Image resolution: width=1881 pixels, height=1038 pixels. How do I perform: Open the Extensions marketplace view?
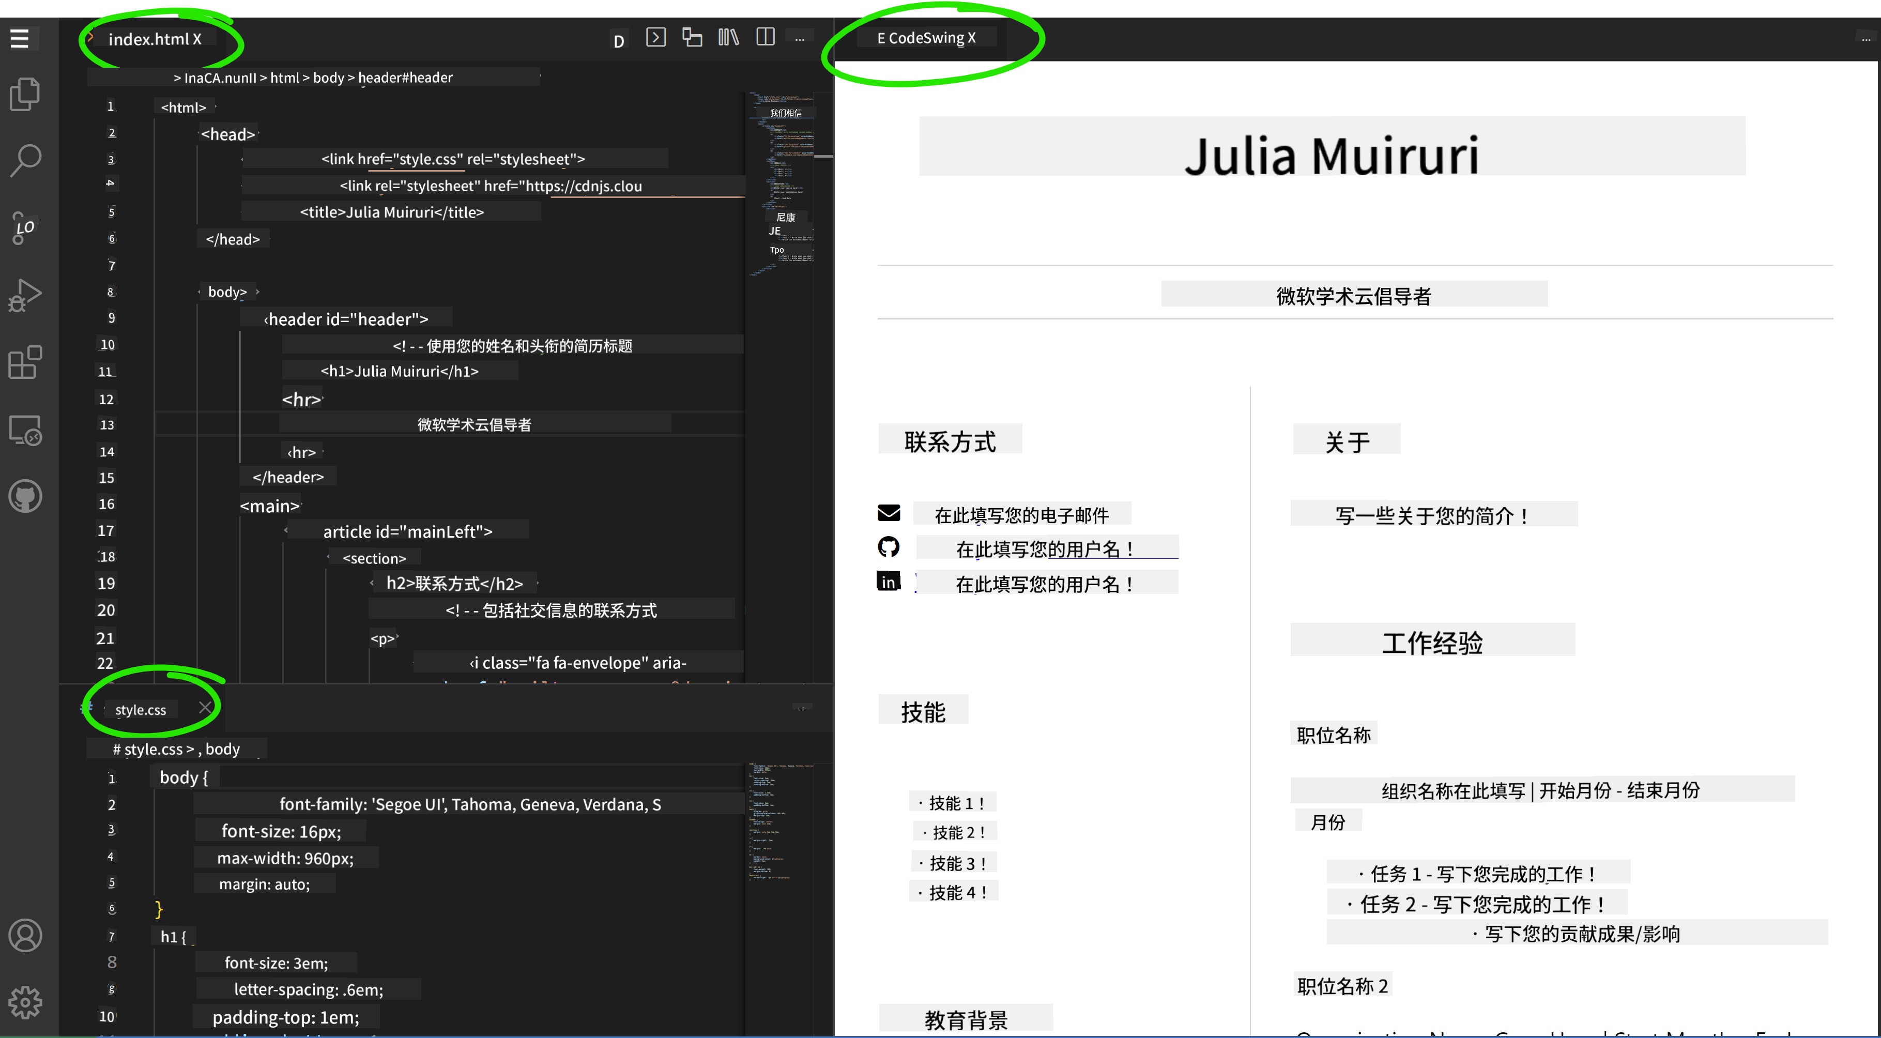[25, 362]
